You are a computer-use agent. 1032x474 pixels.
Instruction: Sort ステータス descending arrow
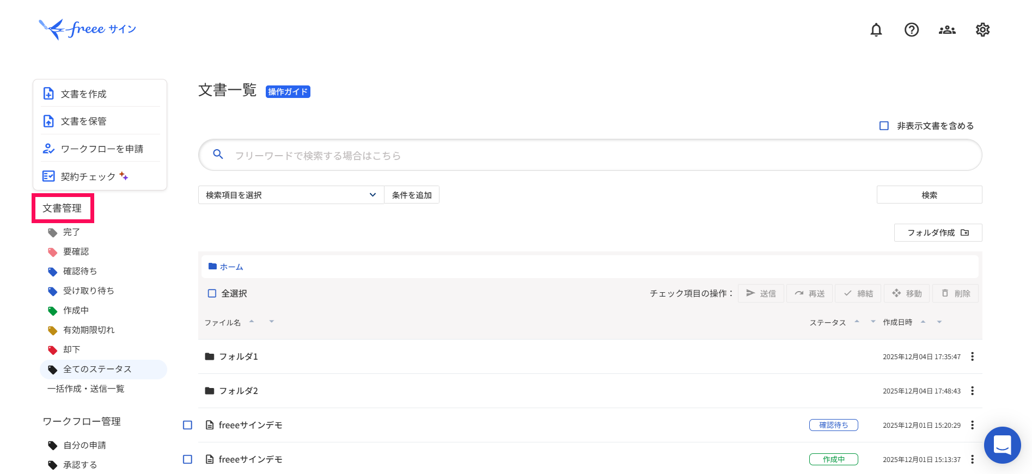(873, 322)
